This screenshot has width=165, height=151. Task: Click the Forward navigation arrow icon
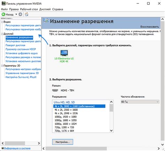[21, 14]
